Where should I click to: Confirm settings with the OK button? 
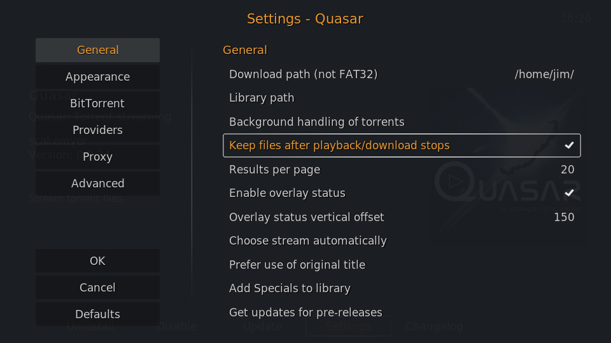click(x=97, y=261)
